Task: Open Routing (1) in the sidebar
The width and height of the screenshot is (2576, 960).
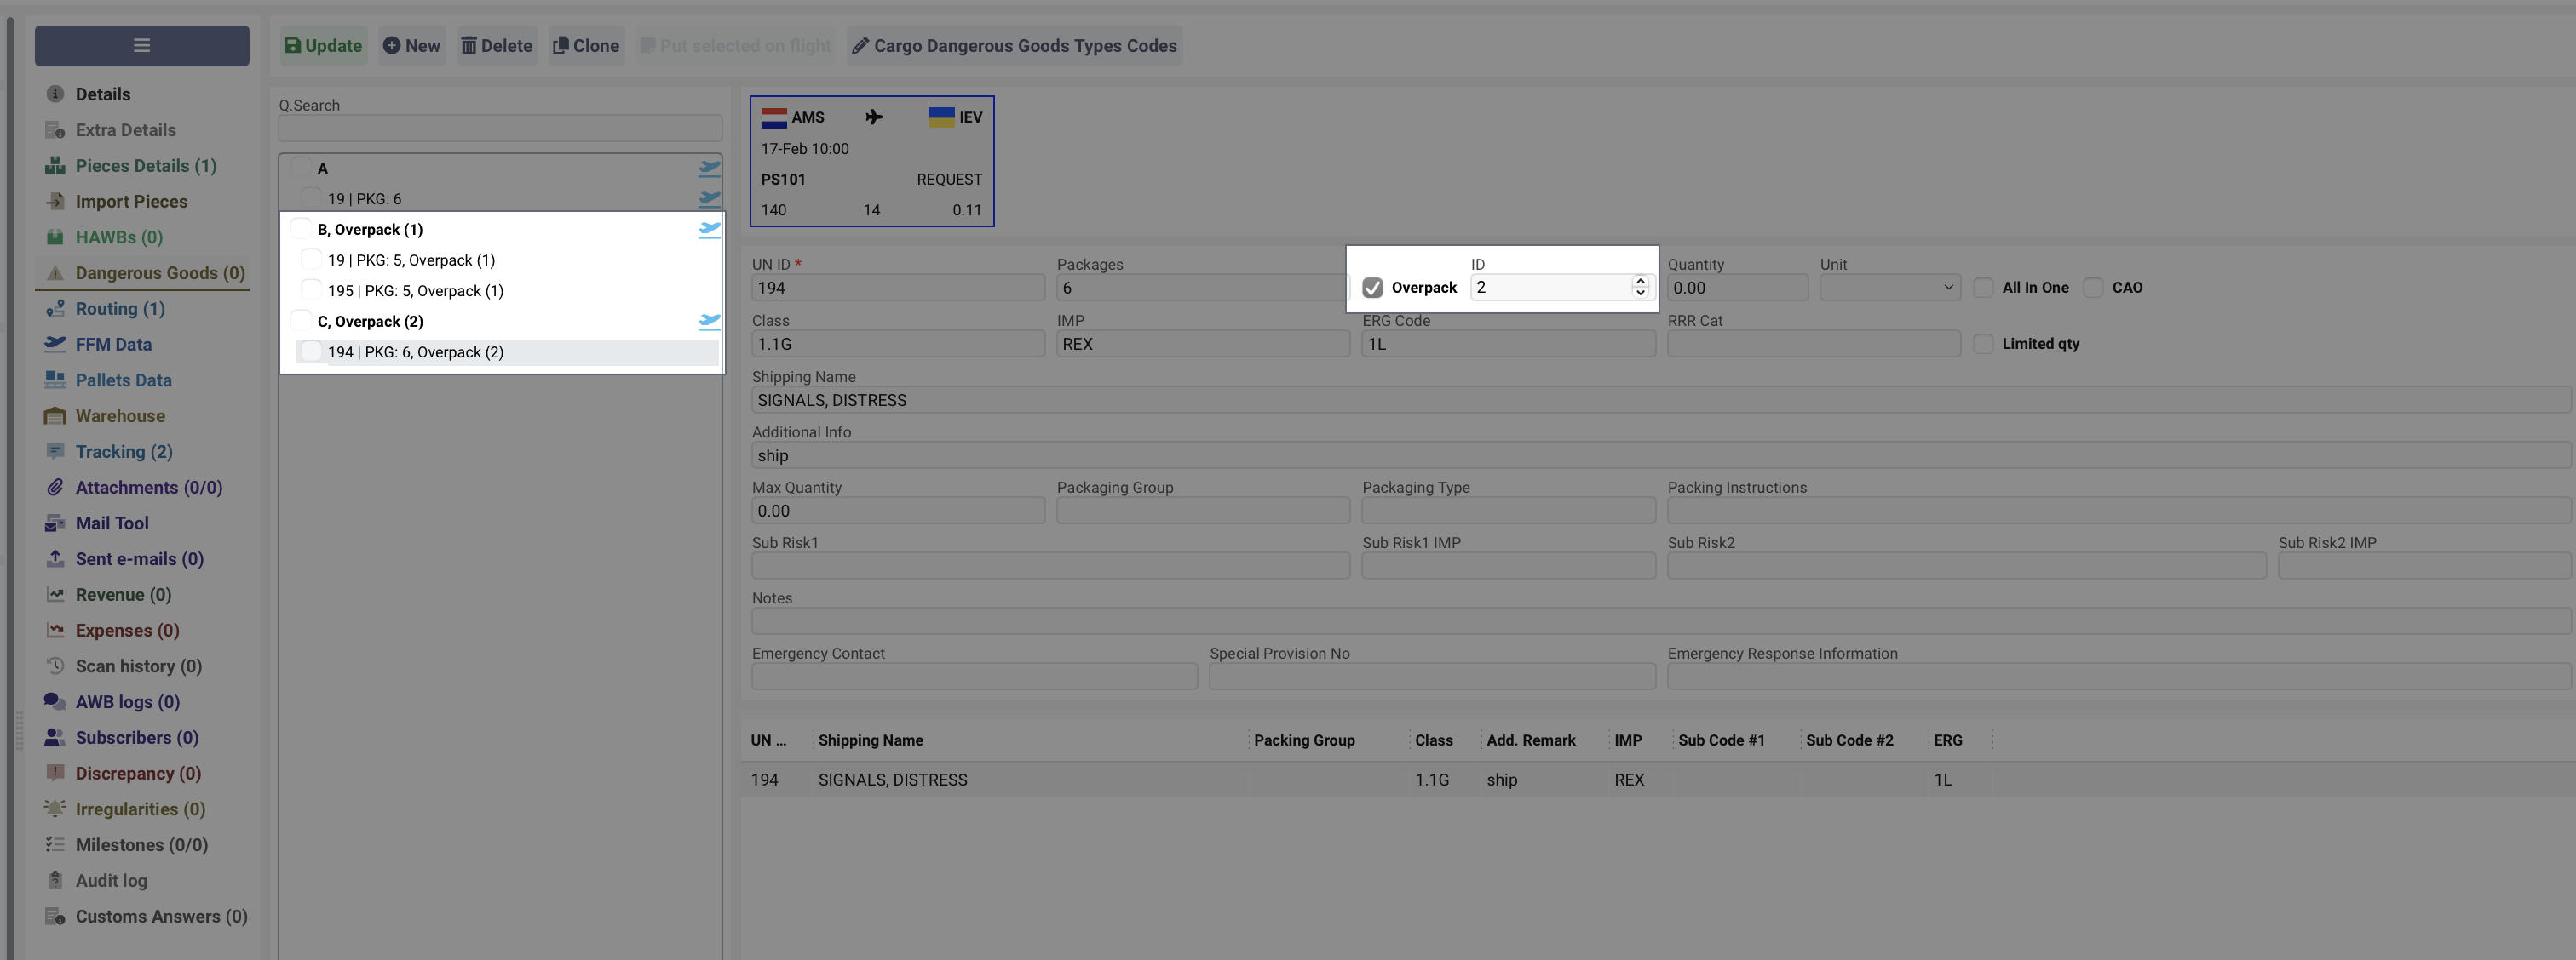Action: click(120, 309)
